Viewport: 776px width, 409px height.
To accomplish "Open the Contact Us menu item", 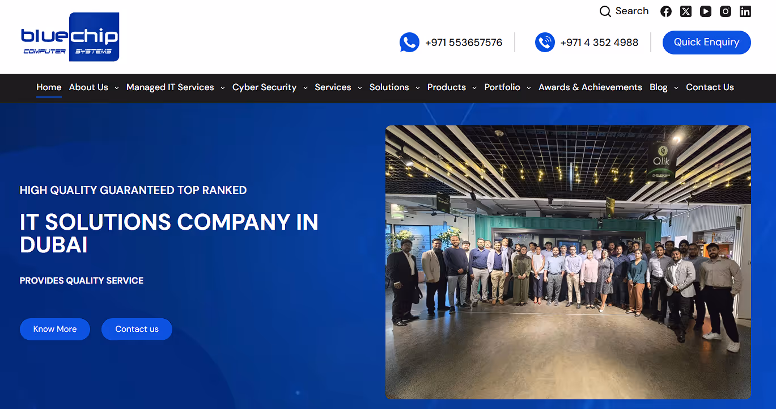I will tap(710, 87).
